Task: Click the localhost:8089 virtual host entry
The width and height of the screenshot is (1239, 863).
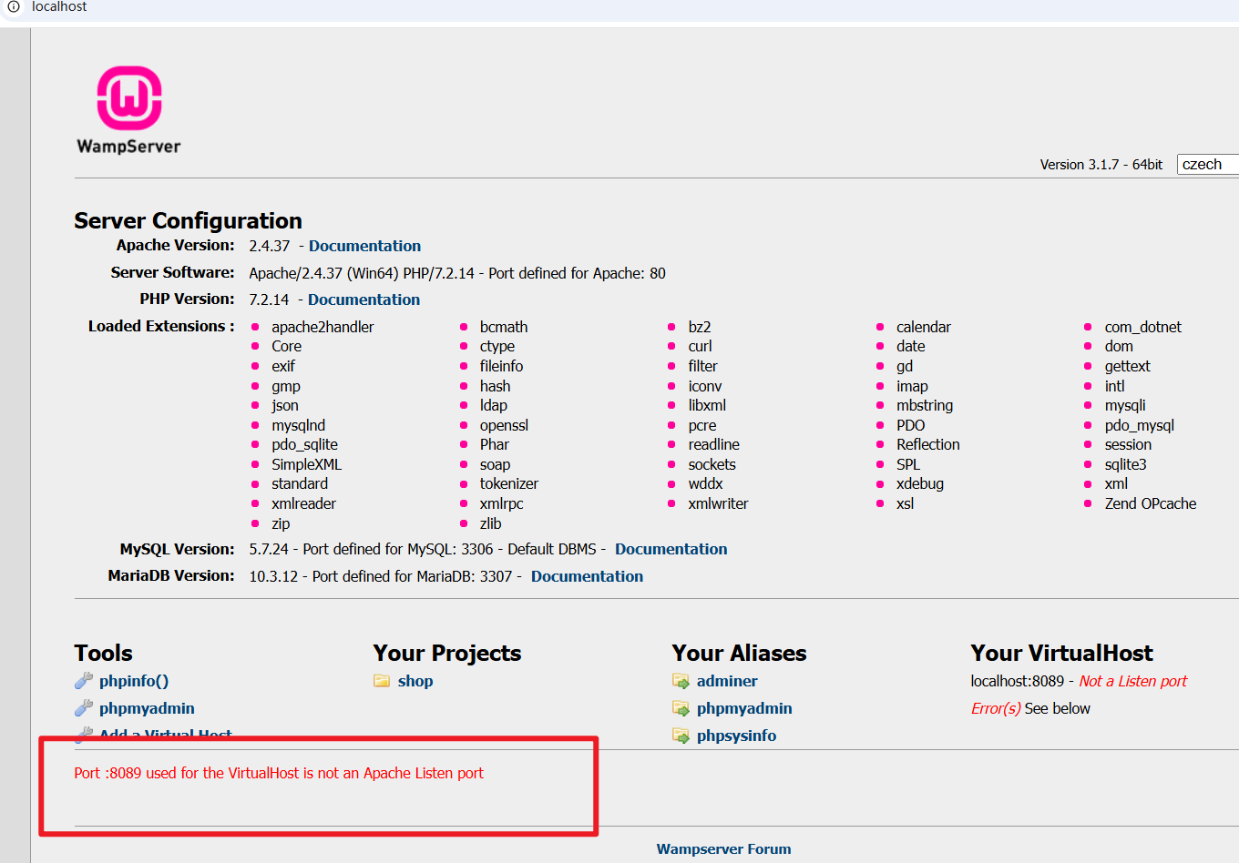Action: (1017, 681)
